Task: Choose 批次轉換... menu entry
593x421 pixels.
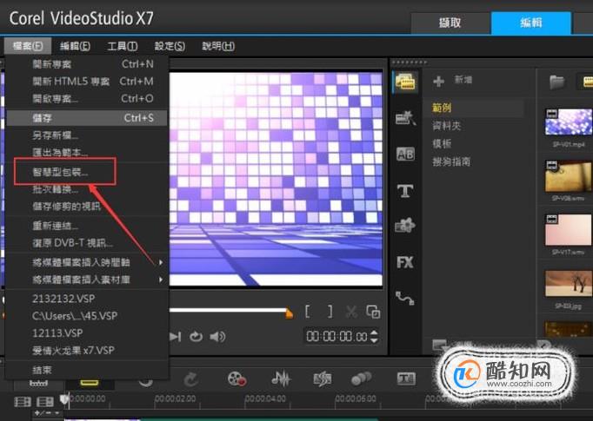Action: pyautogui.click(x=87, y=188)
